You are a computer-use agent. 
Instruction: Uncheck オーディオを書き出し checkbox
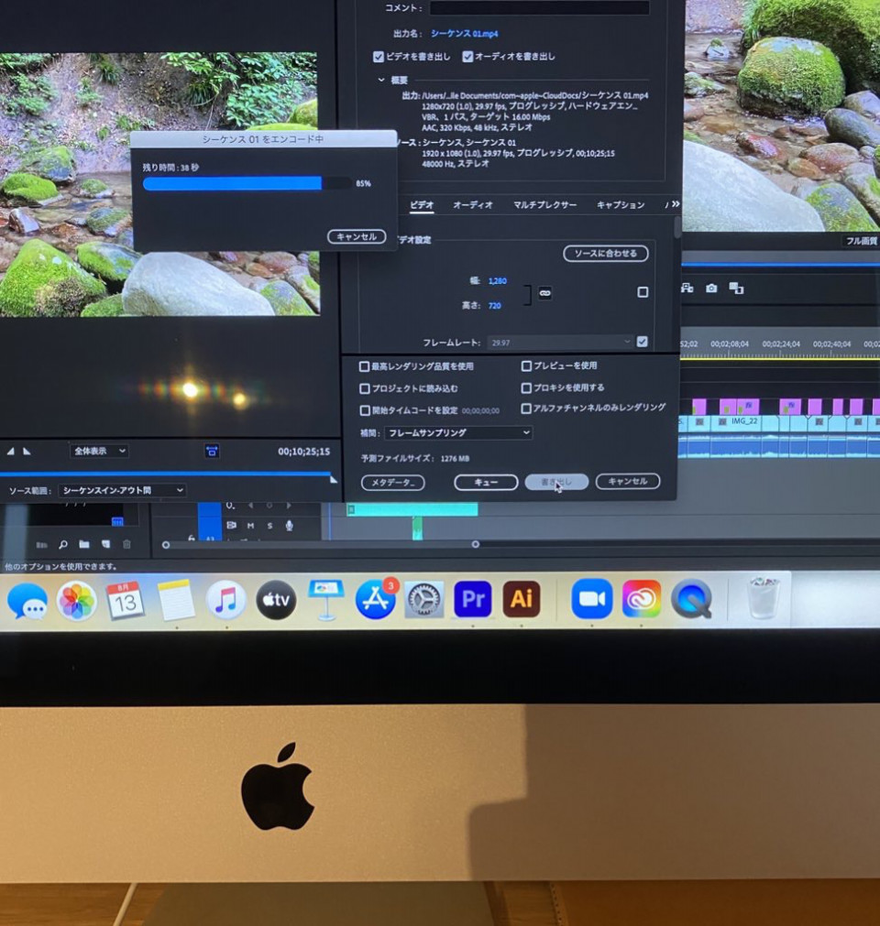point(467,57)
